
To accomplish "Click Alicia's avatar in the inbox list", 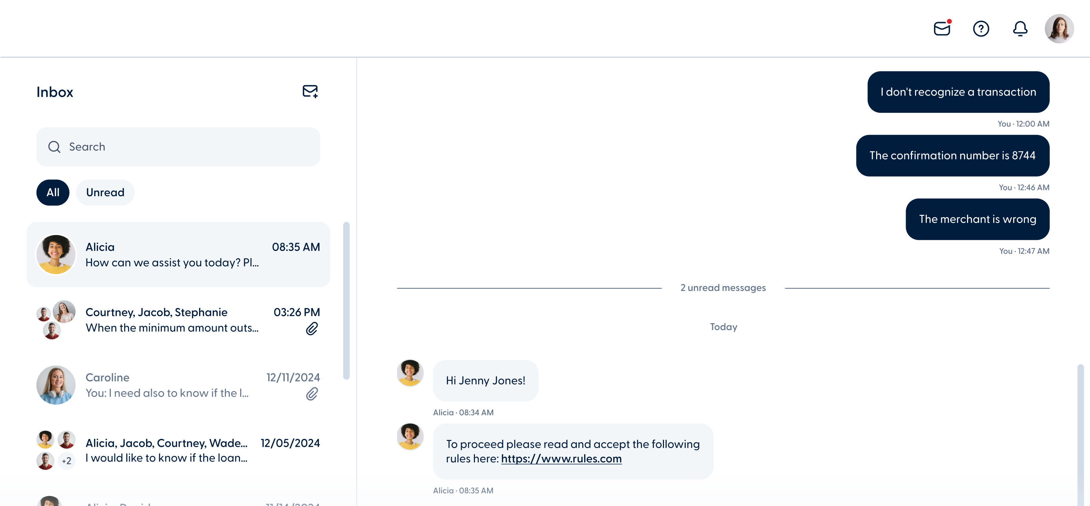I will pos(56,254).
